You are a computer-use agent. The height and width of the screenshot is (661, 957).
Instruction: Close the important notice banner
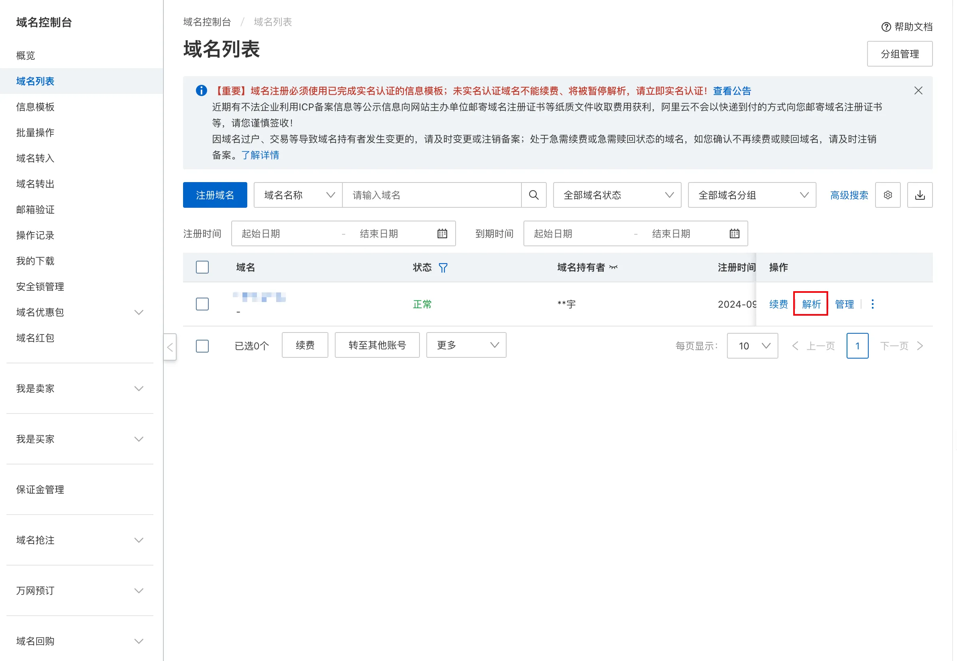point(918,91)
